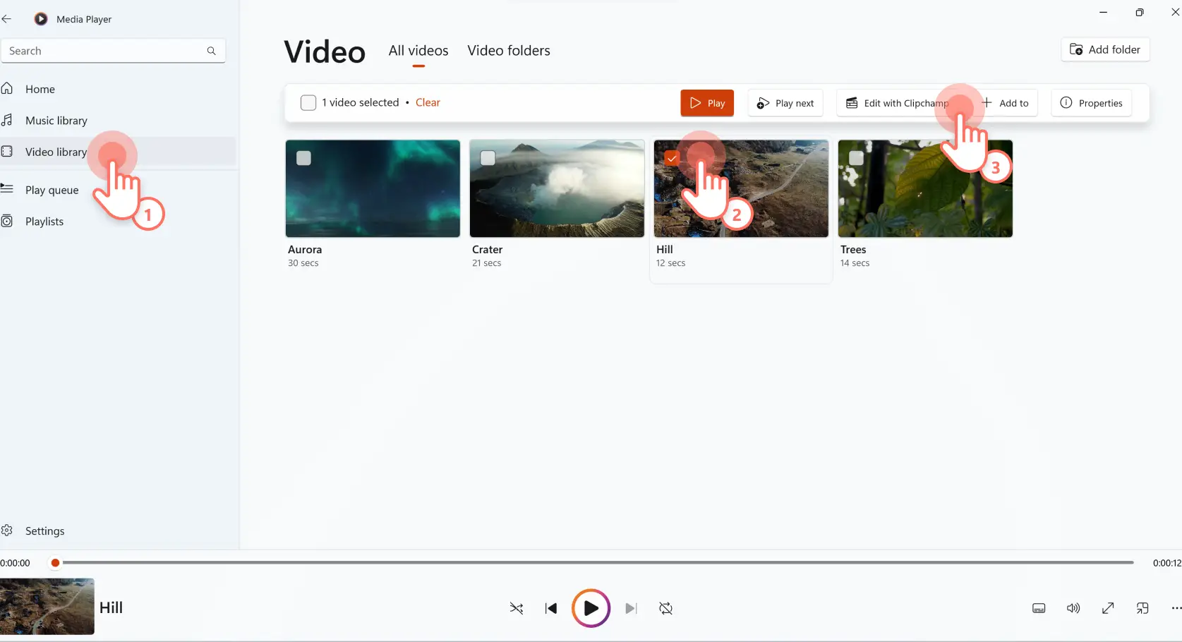Check the Trees video for selection

point(856,158)
